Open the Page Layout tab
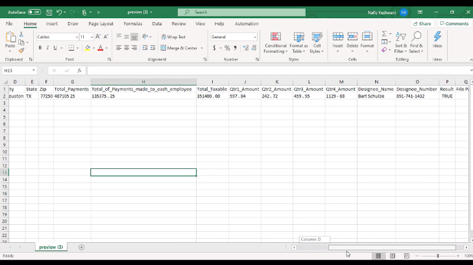Screen dimensions: 473x265 (101, 23)
